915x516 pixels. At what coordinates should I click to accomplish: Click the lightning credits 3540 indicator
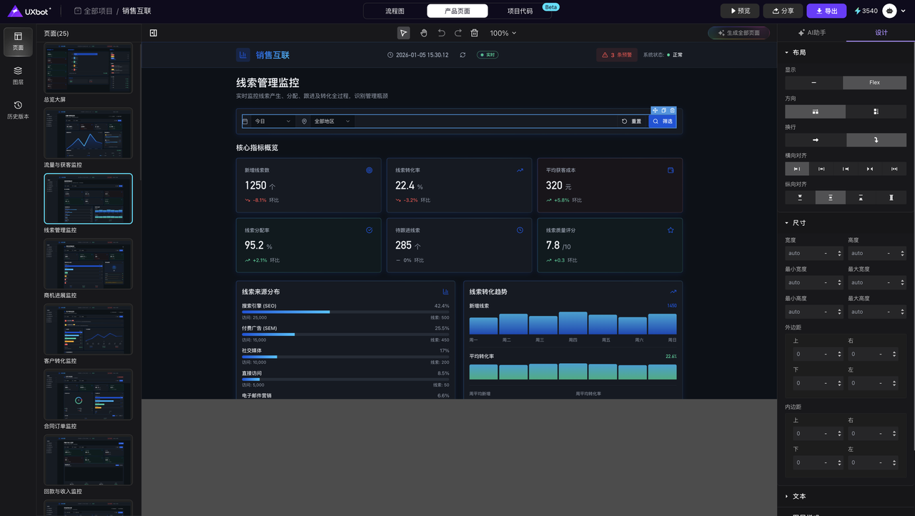(x=866, y=11)
